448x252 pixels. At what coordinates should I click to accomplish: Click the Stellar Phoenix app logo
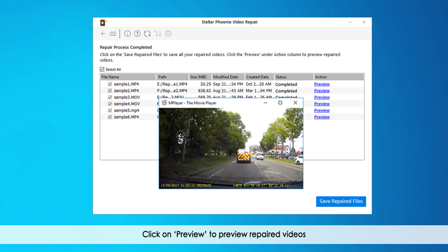pyautogui.click(x=104, y=22)
